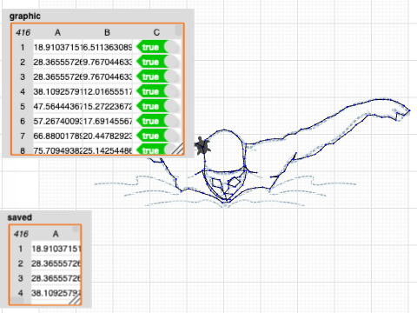Click row number 5 in graphic table
The width and height of the screenshot is (417, 313).
(x=23, y=106)
